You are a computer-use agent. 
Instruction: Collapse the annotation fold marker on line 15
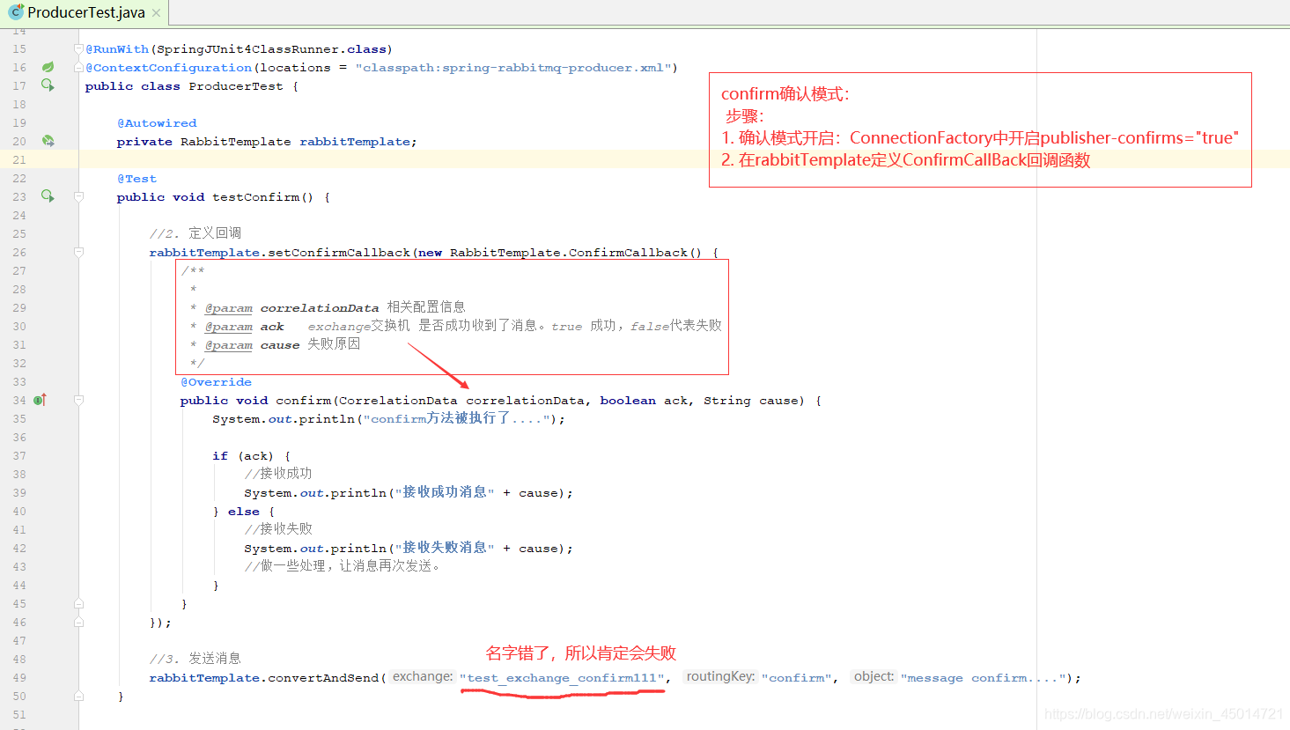(78, 49)
